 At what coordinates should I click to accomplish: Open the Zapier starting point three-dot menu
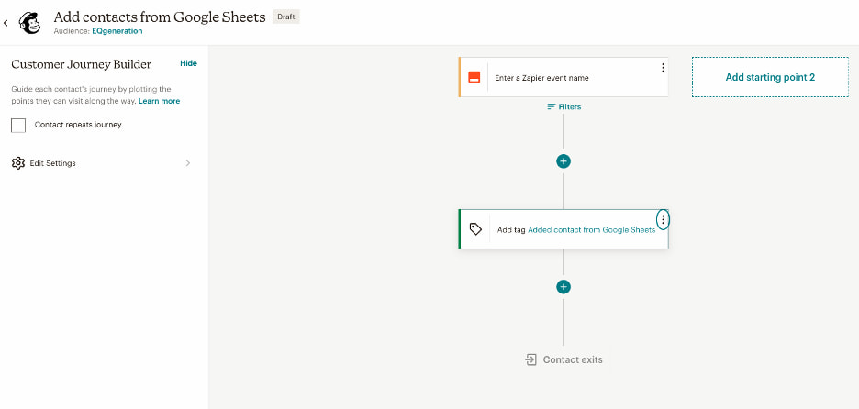click(663, 68)
